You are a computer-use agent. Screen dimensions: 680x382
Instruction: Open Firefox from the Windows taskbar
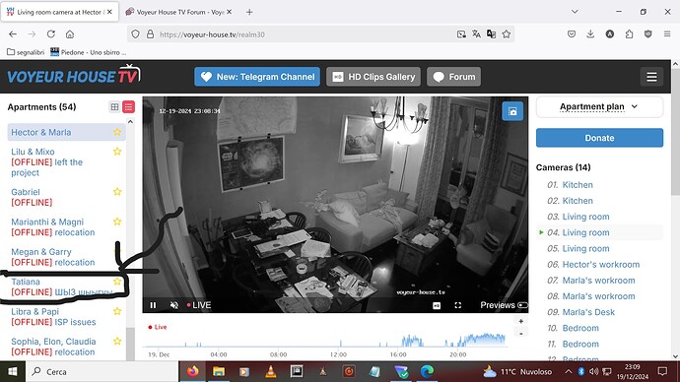tap(193, 371)
